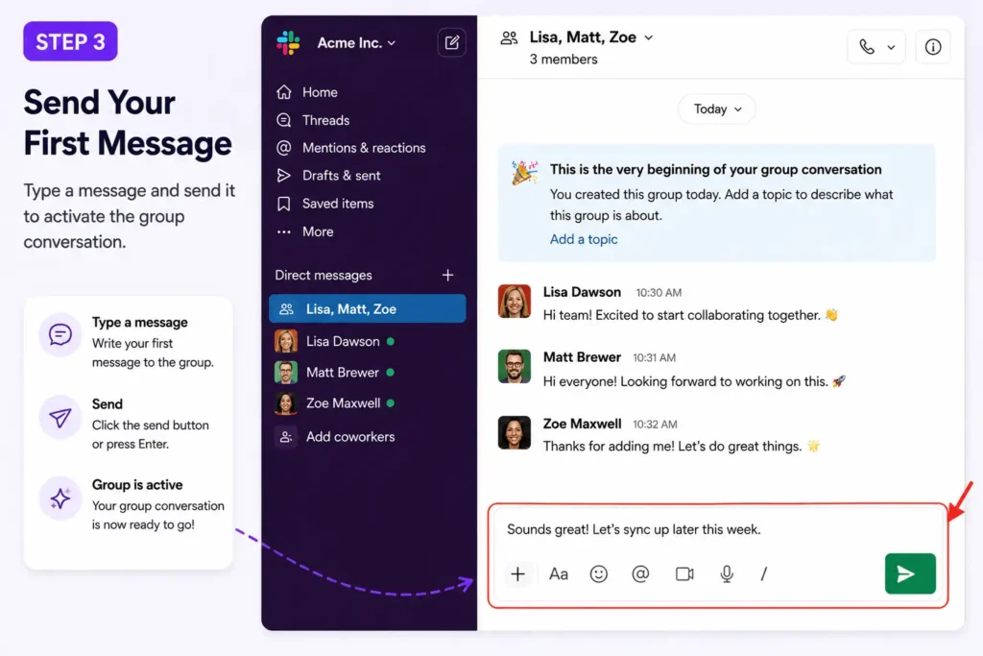
Task: Open Zoe Maxwell's avatar in message list
Action: 515,433
